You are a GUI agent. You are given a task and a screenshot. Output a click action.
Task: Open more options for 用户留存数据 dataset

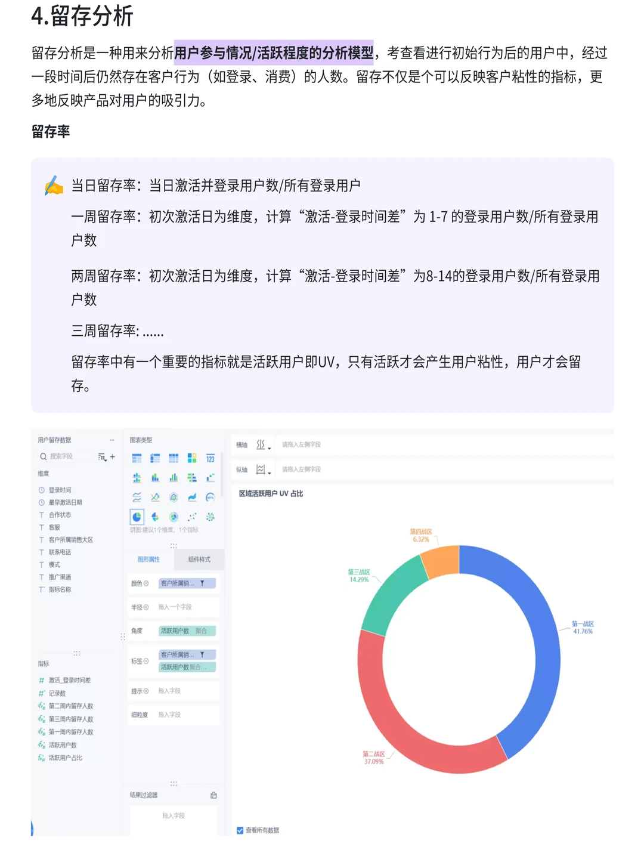pyautogui.click(x=111, y=440)
